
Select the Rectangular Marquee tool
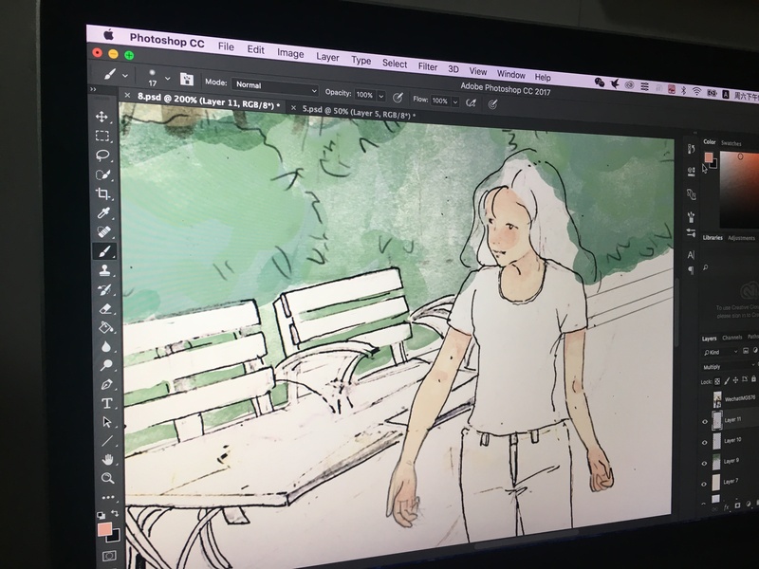click(x=102, y=136)
